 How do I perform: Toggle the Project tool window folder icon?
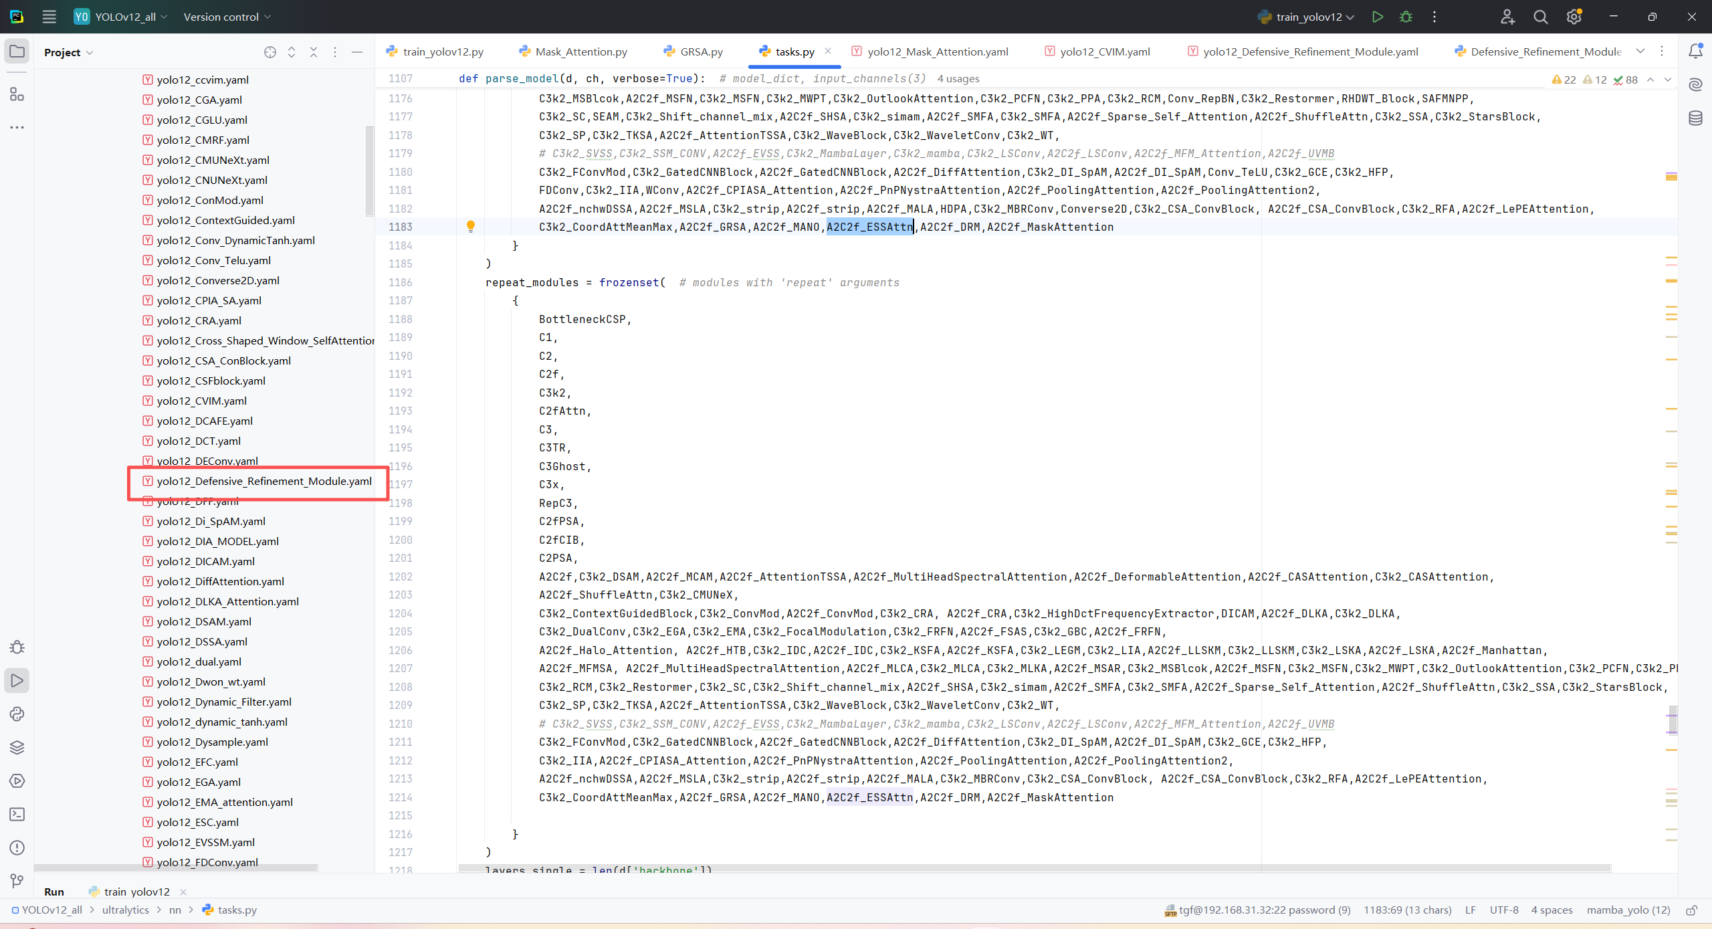17,51
